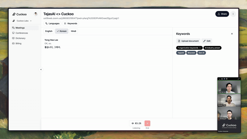
Task: Select the AI industry preset chip
Action: [x=212, y=48]
